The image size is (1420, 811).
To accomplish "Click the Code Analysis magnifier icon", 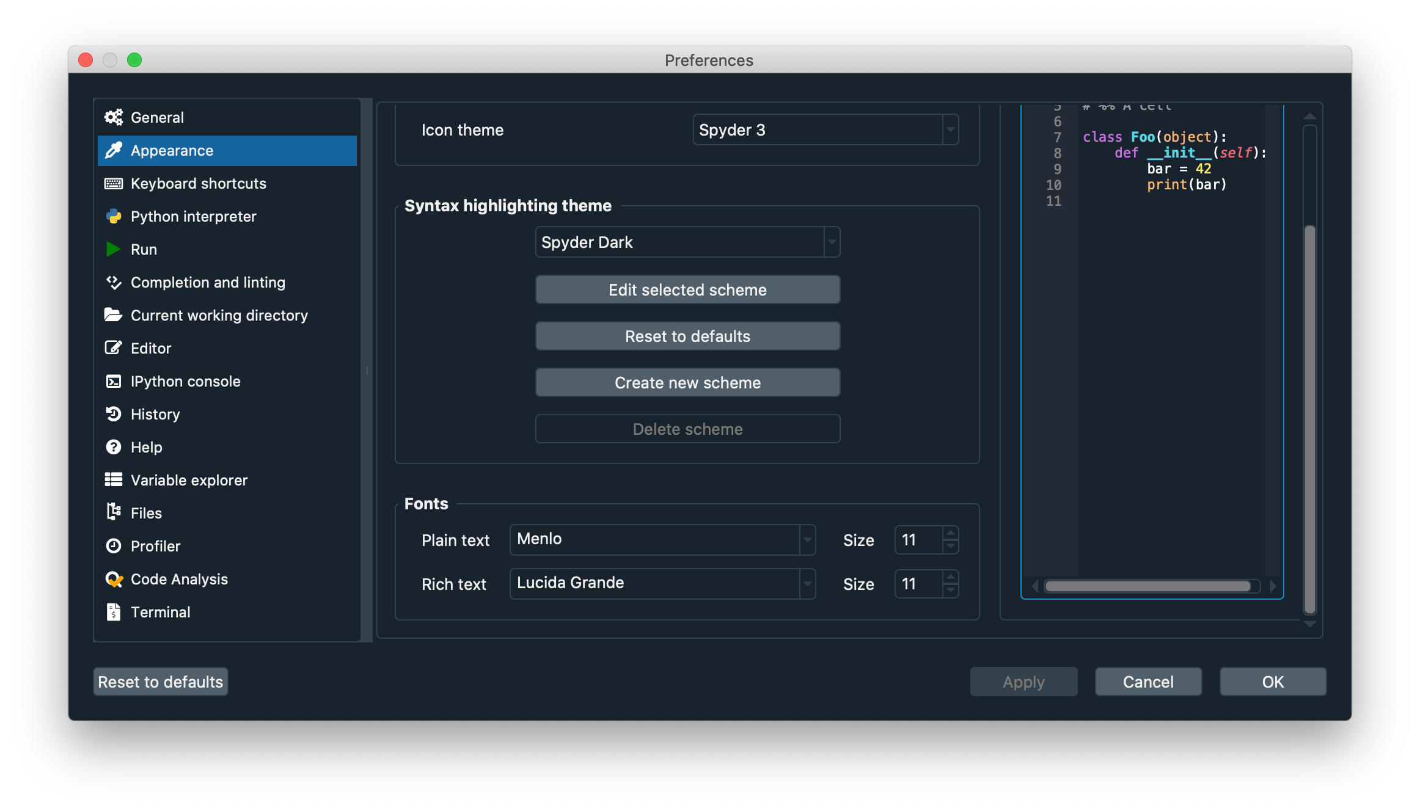I will pos(114,579).
